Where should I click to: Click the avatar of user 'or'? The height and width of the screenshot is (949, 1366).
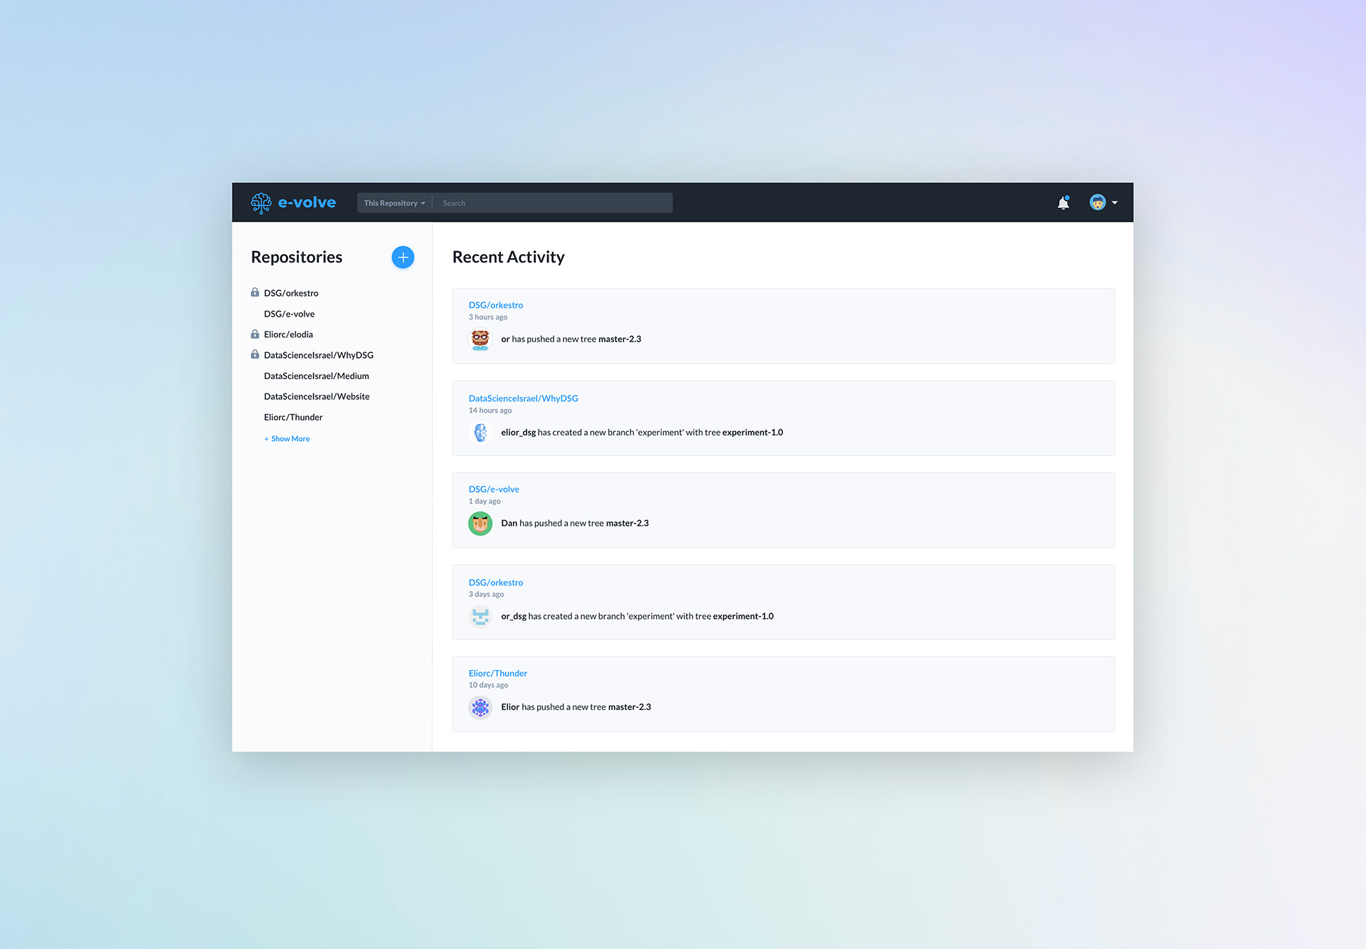click(x=480, y=339)
